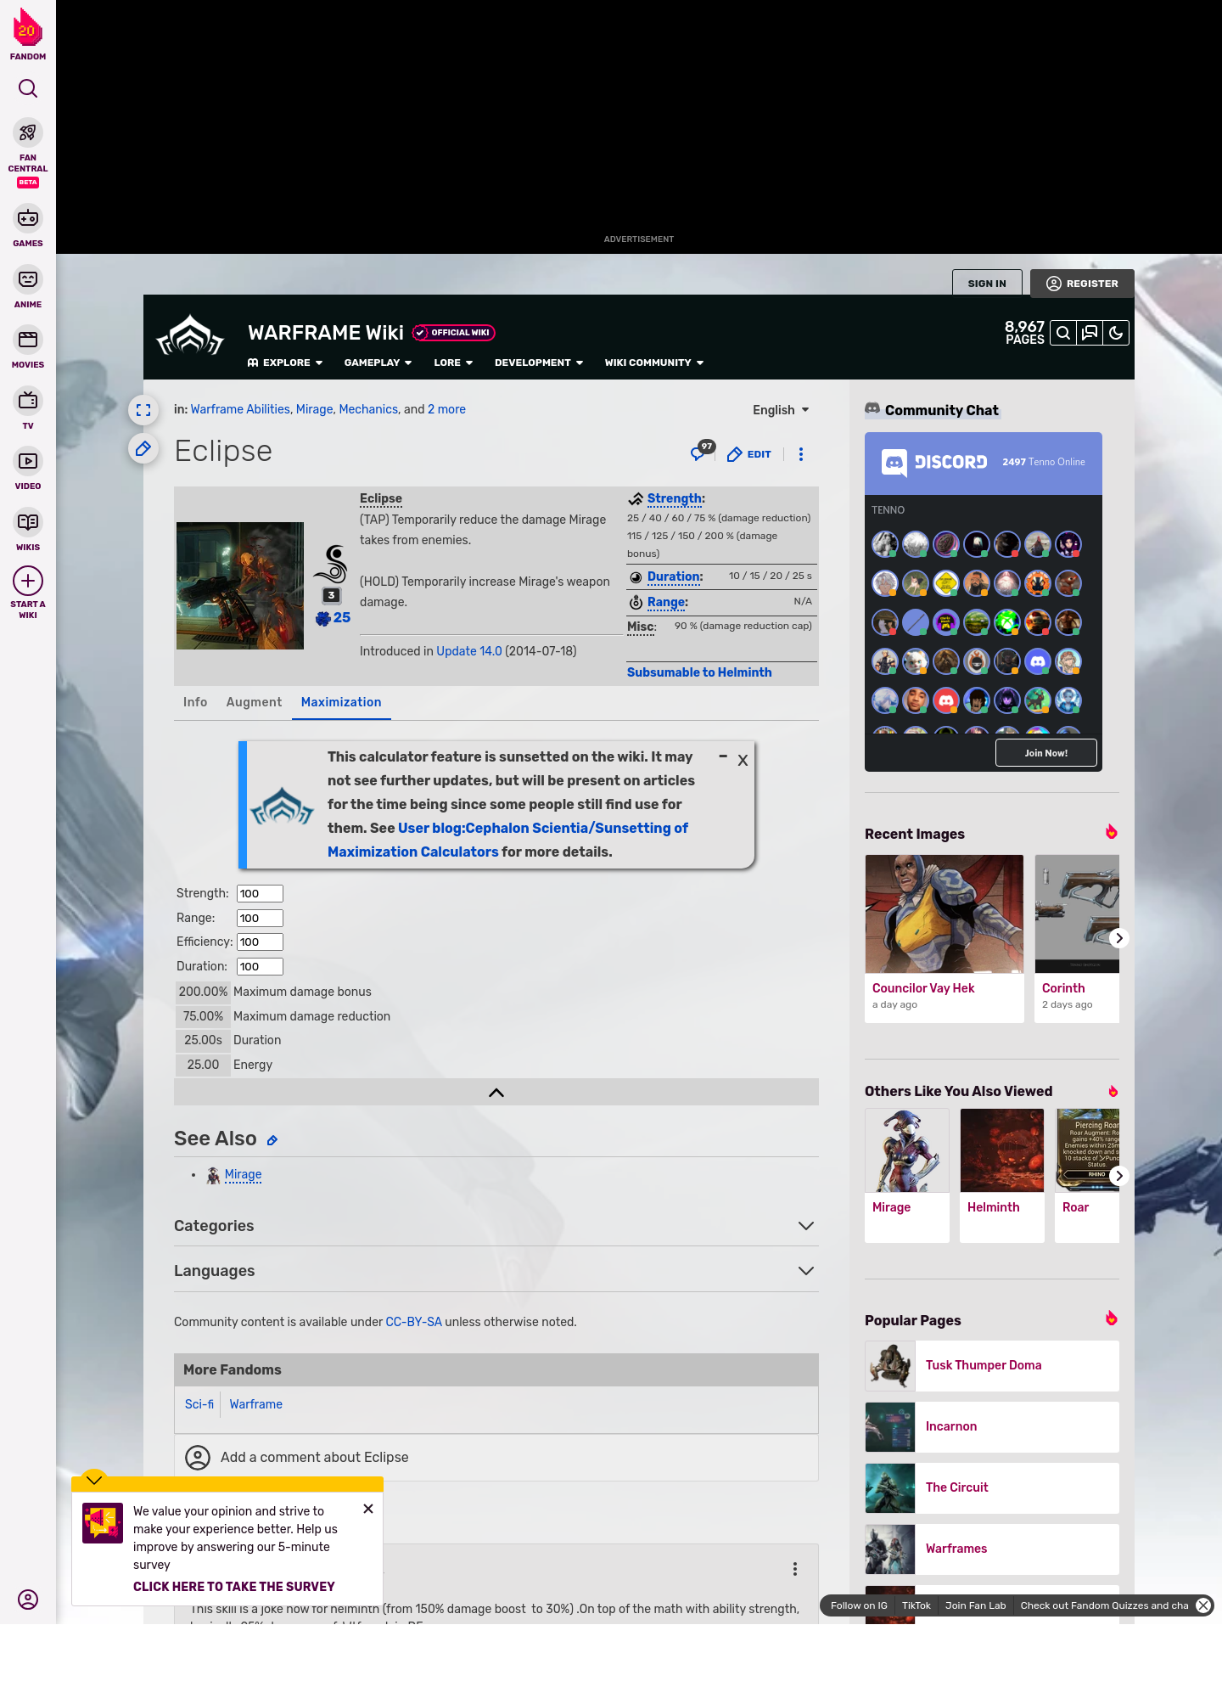
Task: Click Here to Take the Survey link
Action: (x=234, y=1587)
